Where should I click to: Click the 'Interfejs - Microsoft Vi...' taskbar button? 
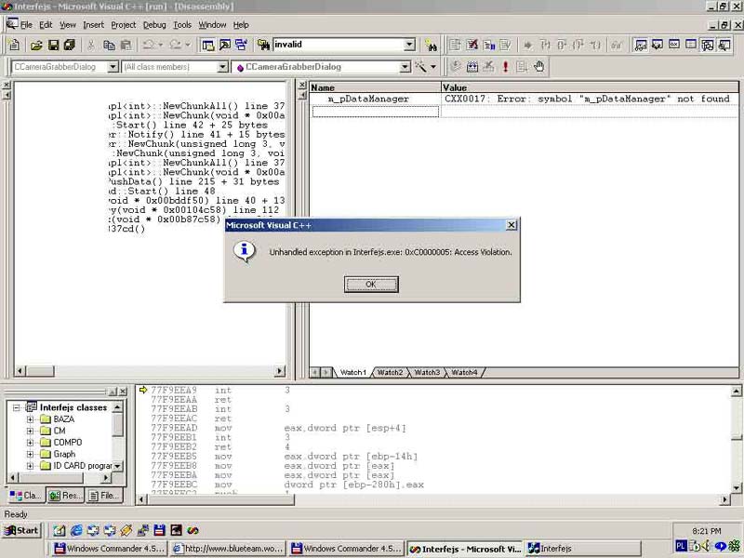466,549
